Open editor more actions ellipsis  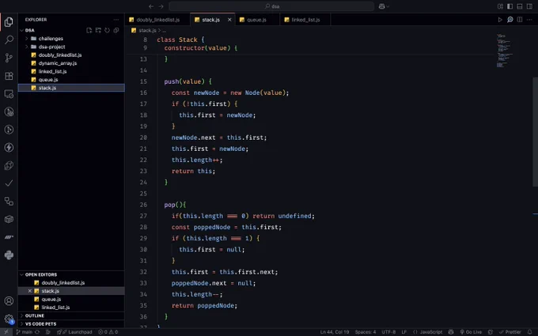529,20
